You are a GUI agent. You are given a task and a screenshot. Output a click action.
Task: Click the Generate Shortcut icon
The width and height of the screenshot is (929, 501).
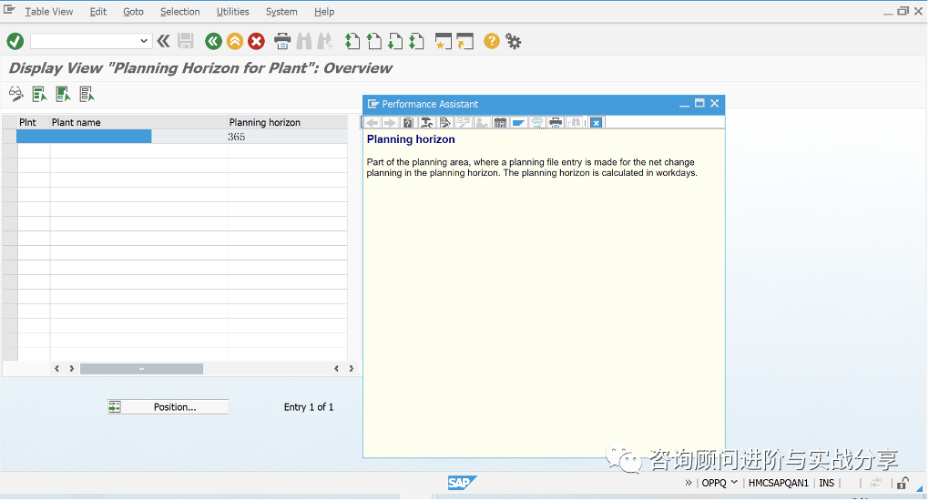465,42
